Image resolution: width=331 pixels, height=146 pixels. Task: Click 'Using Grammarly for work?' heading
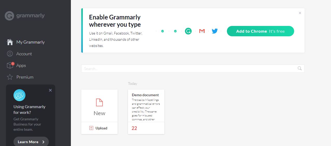tap(29, 109)
